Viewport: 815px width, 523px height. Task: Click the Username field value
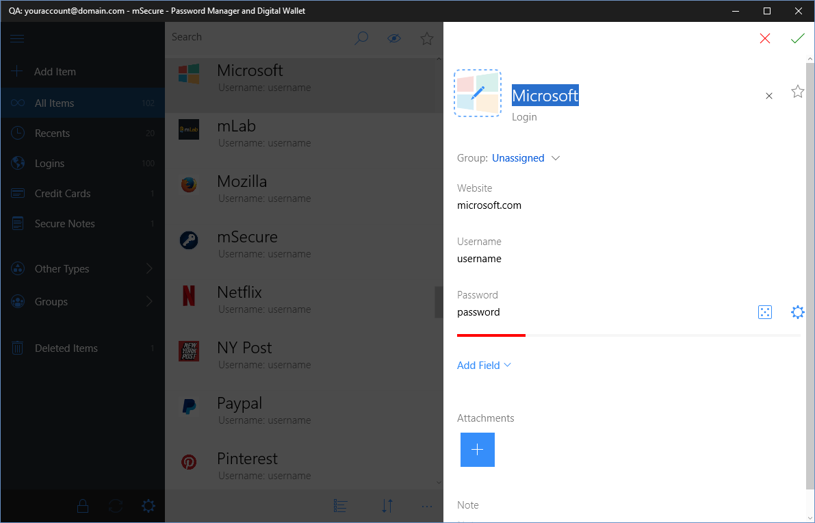(479, 259)
